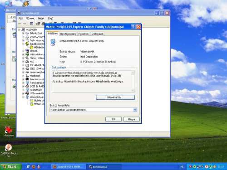Open IrfanView desktop icon
This screenshot has width=227, height=170.
click(9, 130)
